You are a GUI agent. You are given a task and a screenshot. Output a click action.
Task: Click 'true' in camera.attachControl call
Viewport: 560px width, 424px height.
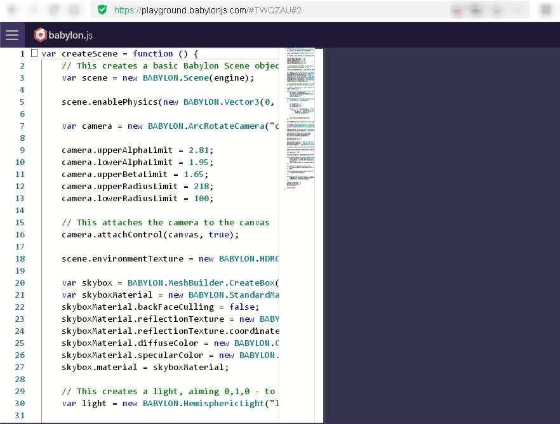coord(218,235)
